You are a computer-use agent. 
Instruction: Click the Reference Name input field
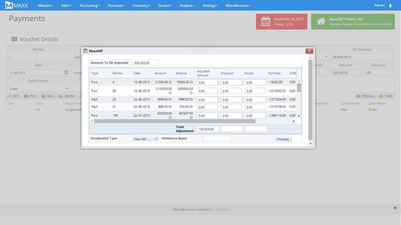pyautogui.click(x=217, y=139)
